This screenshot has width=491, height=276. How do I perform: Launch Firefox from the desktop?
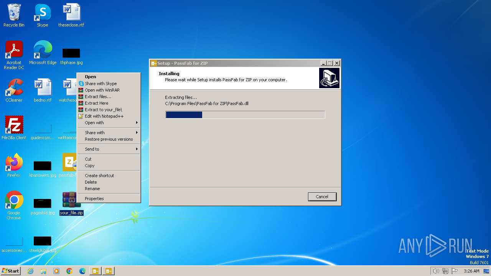click(x=14, y=166)
